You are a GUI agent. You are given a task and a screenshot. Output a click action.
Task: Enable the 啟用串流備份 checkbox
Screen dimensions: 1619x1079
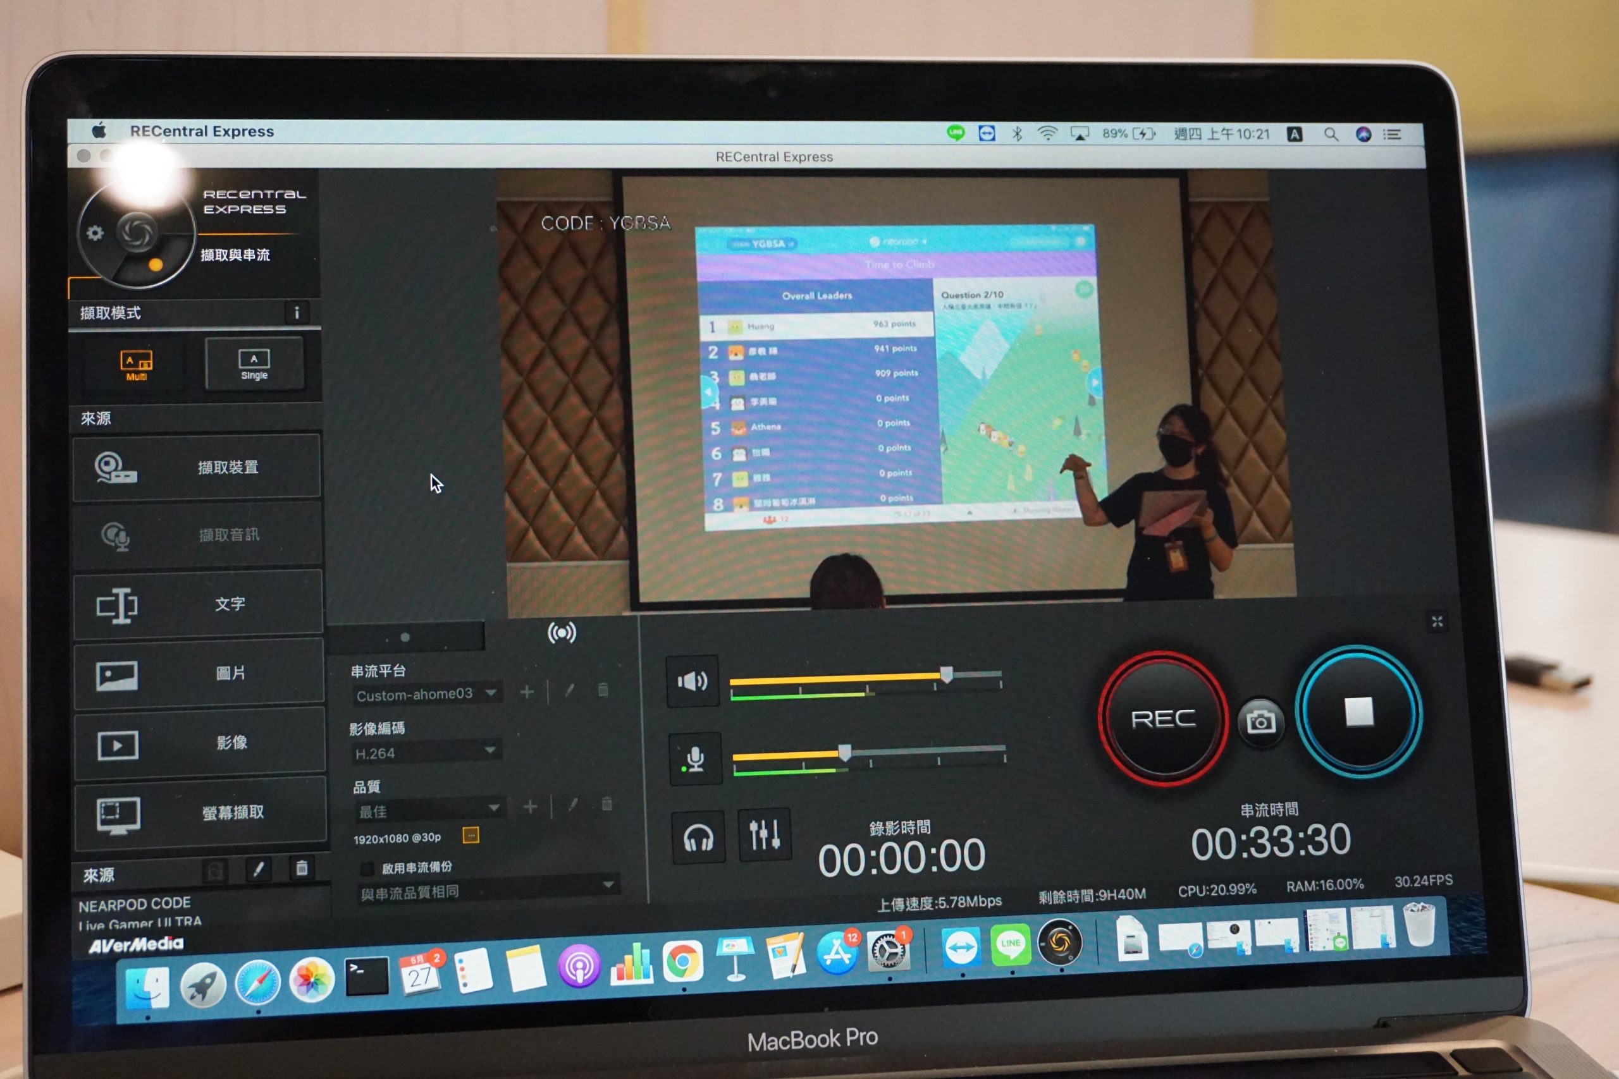pyautogui.click(x=367, y=869)
